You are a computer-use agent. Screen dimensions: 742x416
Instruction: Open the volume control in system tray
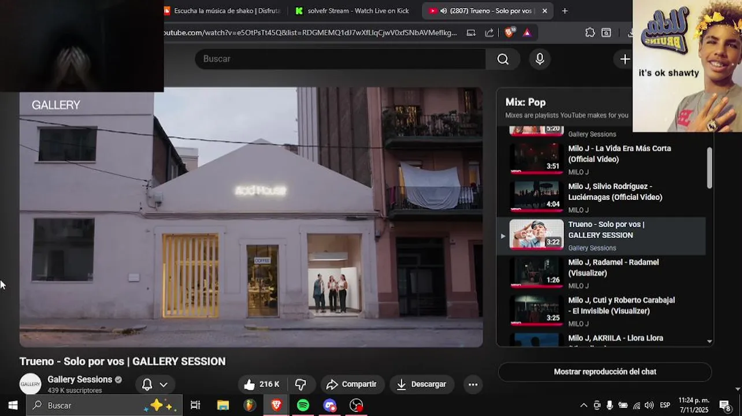point(649,405)
